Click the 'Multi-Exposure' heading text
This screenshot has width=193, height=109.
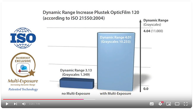[23, 81]
